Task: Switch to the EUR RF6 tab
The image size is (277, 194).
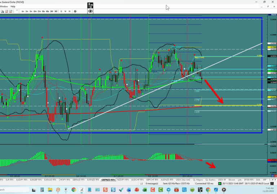Action: (x=9, y=180)
